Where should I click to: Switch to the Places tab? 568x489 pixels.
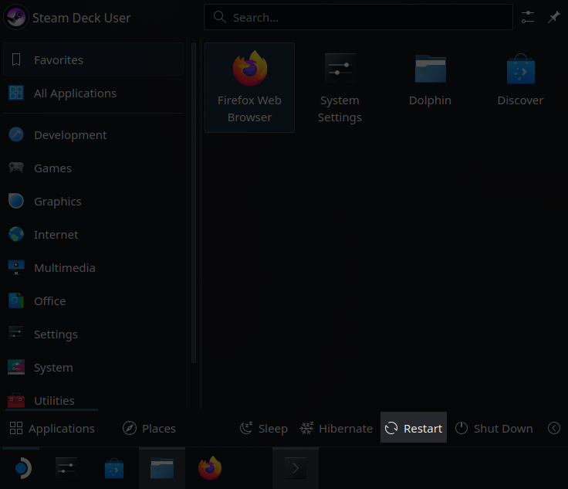(149, 428)
